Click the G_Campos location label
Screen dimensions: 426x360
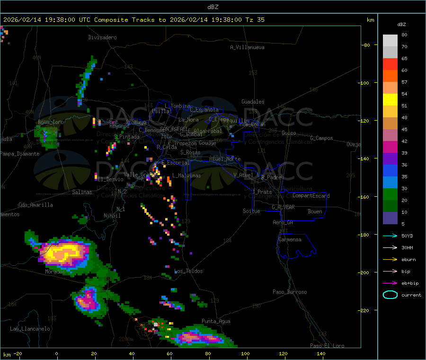[321, 138]
